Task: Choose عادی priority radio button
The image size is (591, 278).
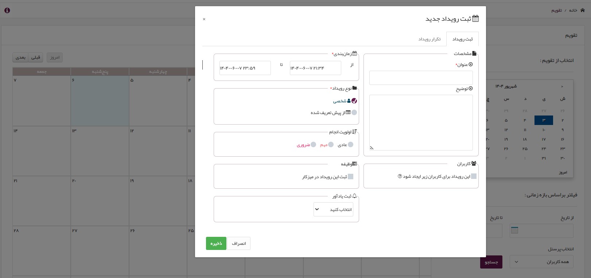Action: 350,145
